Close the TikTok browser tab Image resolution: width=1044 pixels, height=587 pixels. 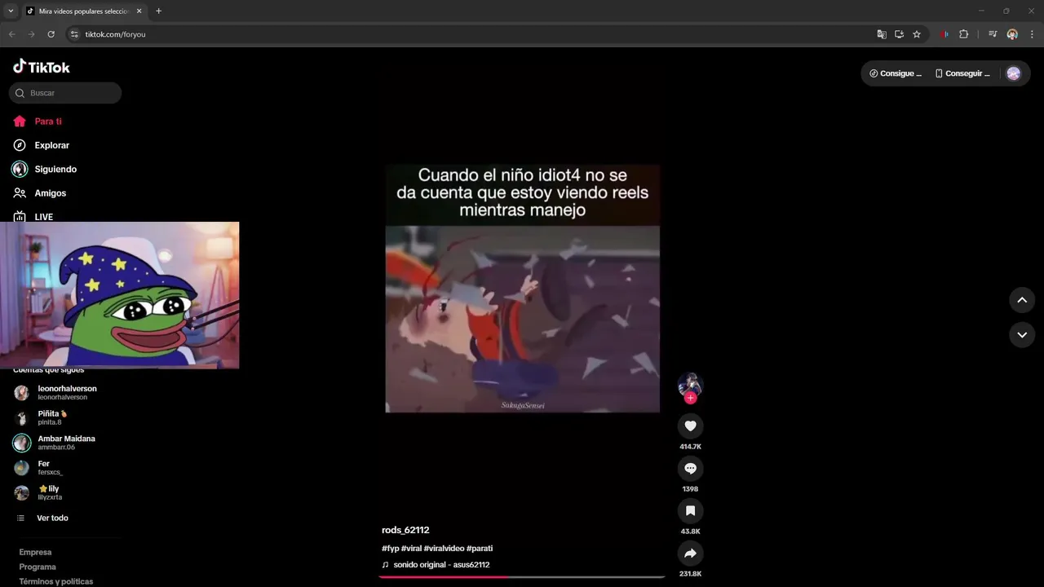pyautogui.click(x=139, y=11)
